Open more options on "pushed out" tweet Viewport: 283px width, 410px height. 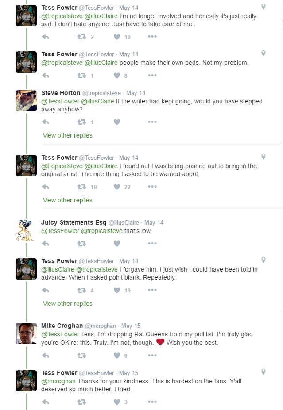coord(152,187)
